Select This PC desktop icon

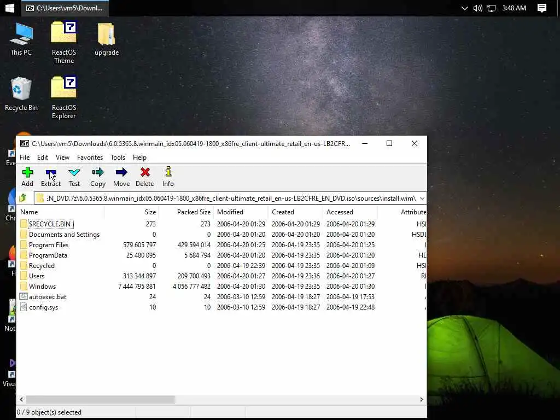[x=21, y=39]
